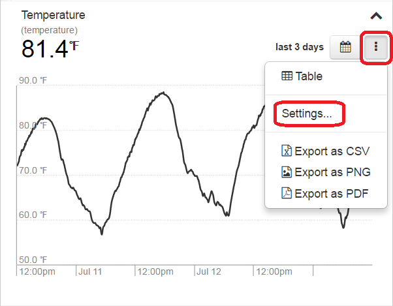
Task: Open Settings... from the options menu
Action: pyautogui.click(x=307, y=114)
